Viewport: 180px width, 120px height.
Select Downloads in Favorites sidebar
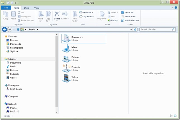15,44
